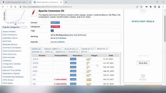The width and height of the screenshot is (166, 93).
Task: Open Actor Frameworks category
Action: click(x=10, y=35)
